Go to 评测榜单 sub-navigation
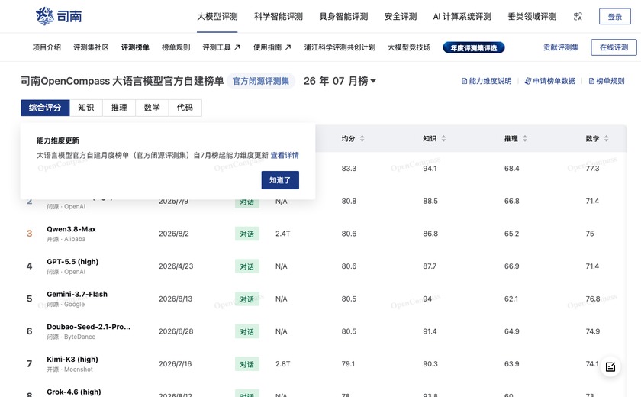Viewport: 641px width, 397px height. [x=135, y=47]
